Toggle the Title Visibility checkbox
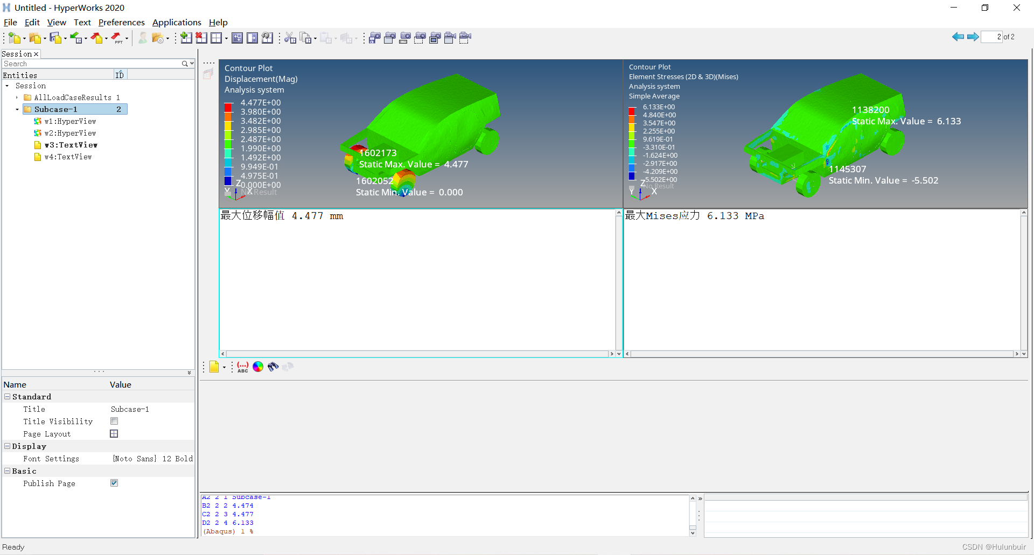Screen dimensions: 1034x555 (114, 421)
